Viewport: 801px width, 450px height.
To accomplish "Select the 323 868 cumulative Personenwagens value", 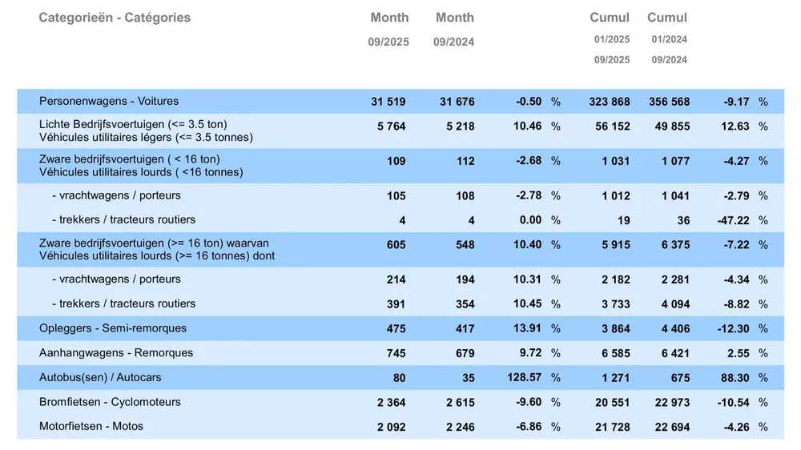I will tap(609, 102).
